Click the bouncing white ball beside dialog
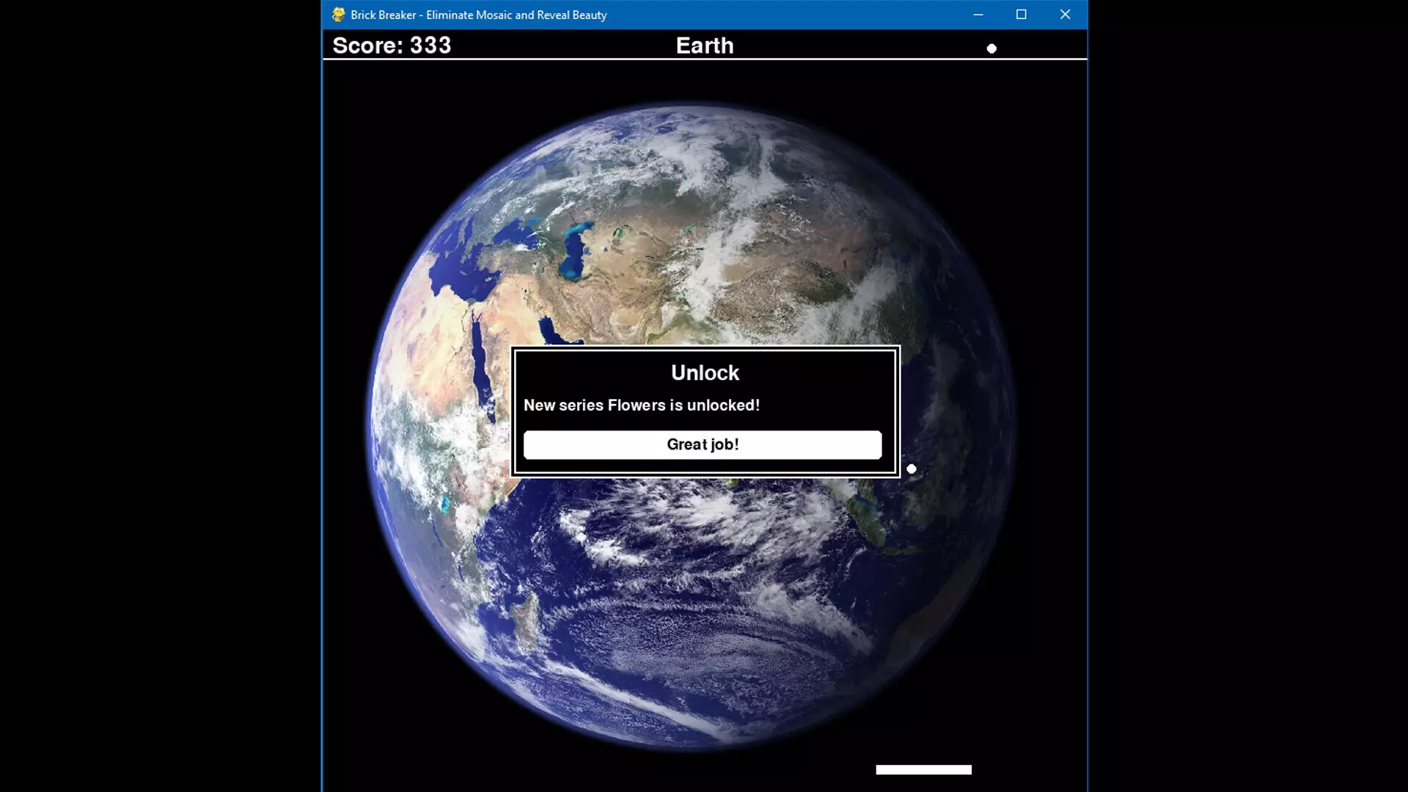Image resolution: width=1408 pixels, height=792 pixels. [912, 469]
